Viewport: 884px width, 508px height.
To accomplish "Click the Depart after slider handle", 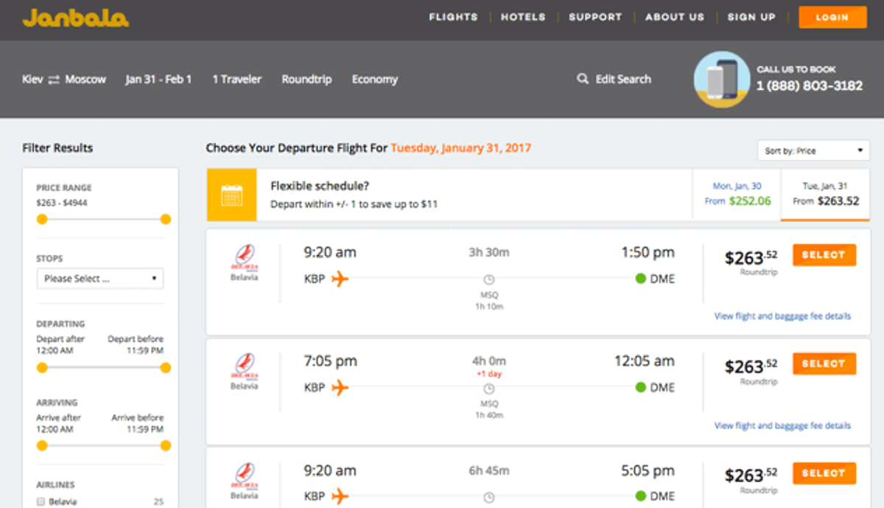I will click(x=42, y=367).
